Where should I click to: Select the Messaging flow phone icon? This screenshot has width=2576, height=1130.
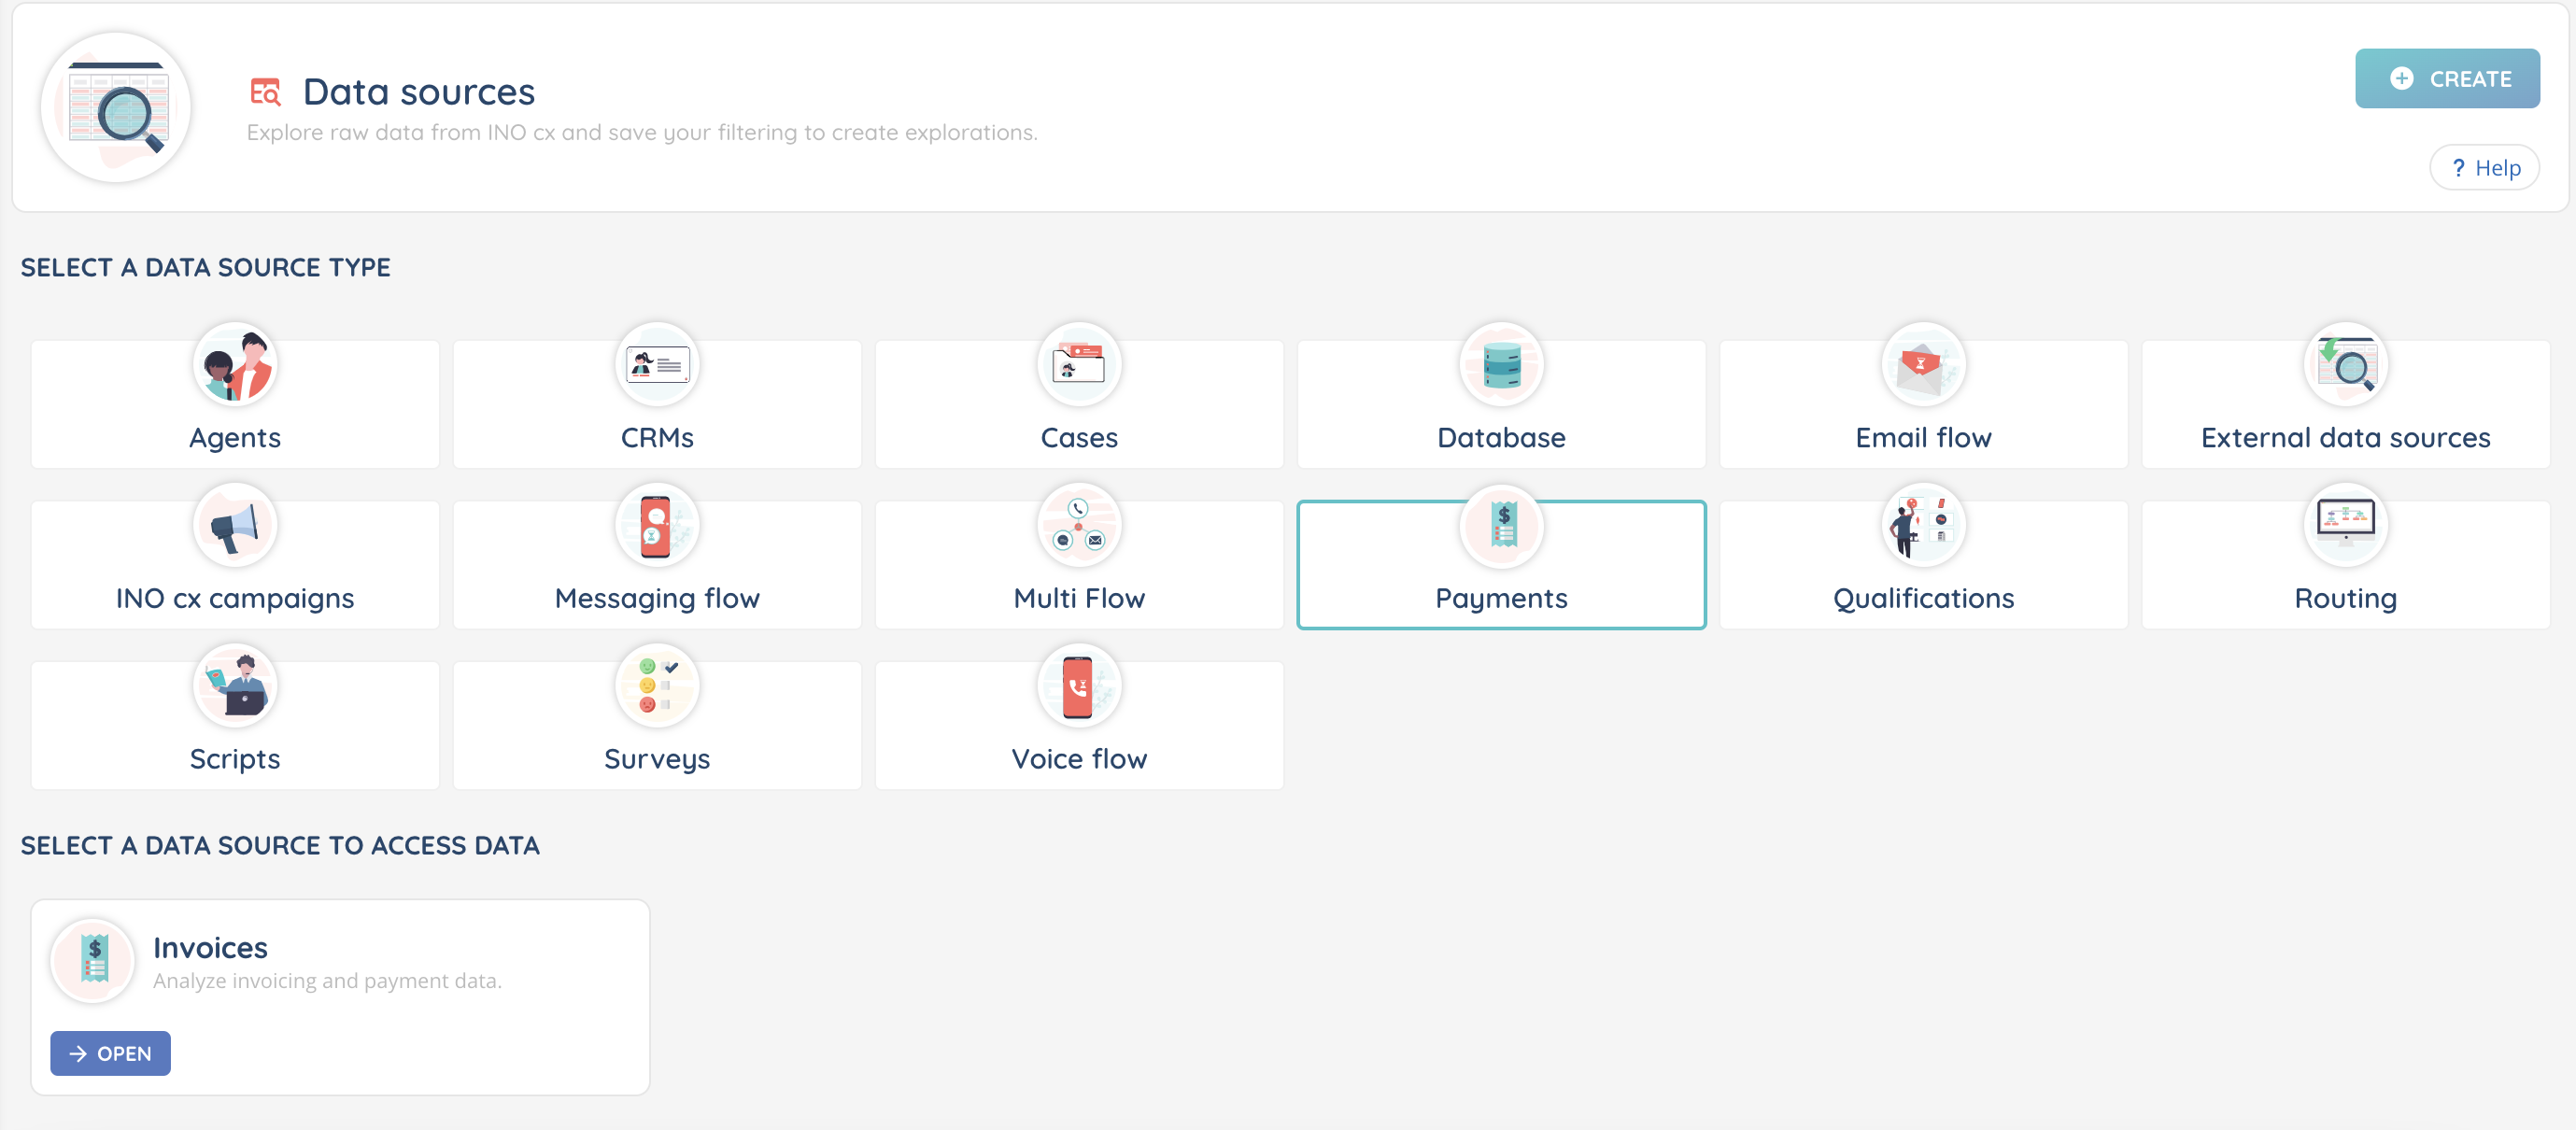[657, 526]
